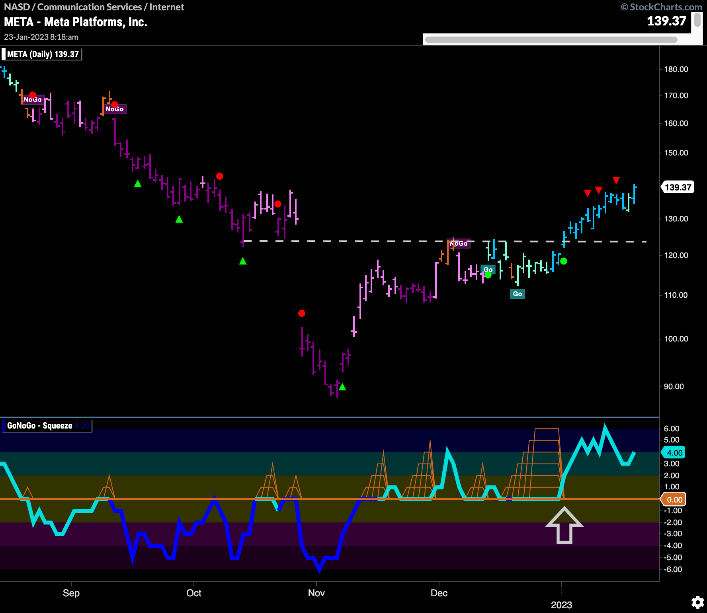
Task: Click the 6.00 oscillator axis label
Action: [672, 429]
